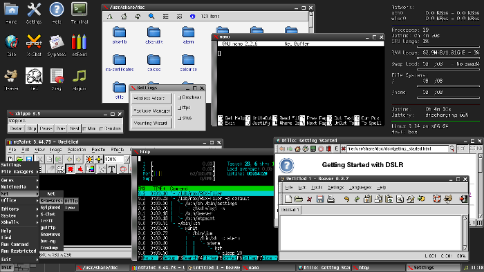Screen dimensions: 484x272
Task: Click the redo arrow in Beaver toolbar
Action: (x=357, y=199)
